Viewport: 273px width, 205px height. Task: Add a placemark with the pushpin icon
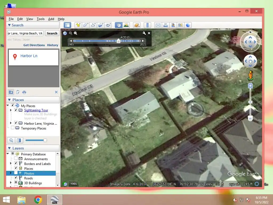[x=78, y=25]
